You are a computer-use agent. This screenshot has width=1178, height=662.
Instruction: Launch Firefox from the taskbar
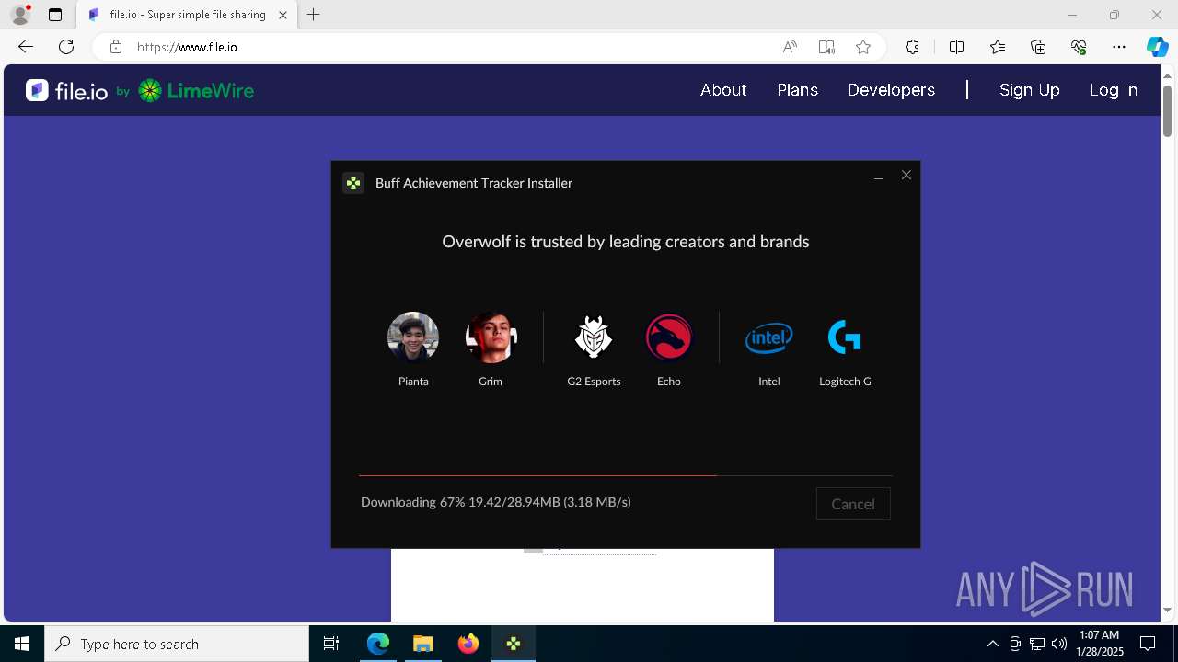click(468, 644)
